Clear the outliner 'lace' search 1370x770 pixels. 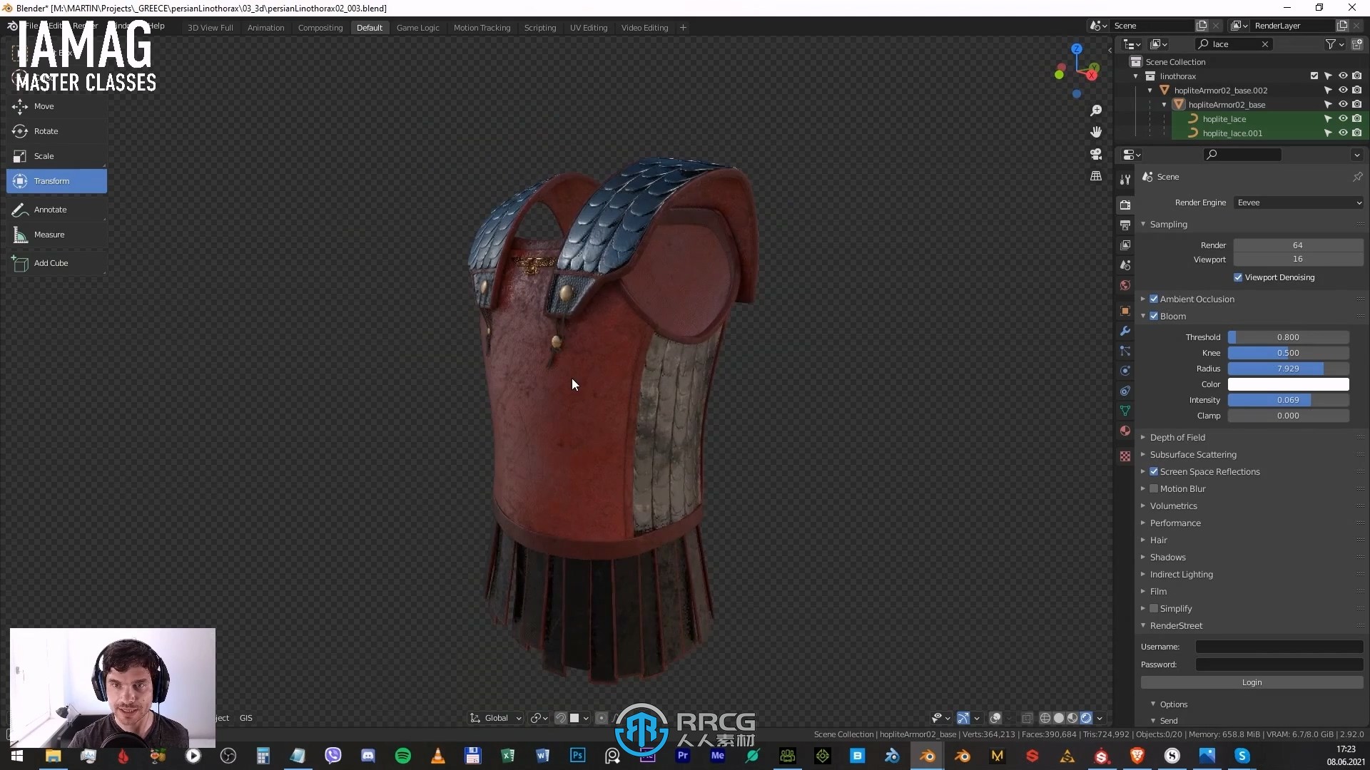pos(1265,44)
